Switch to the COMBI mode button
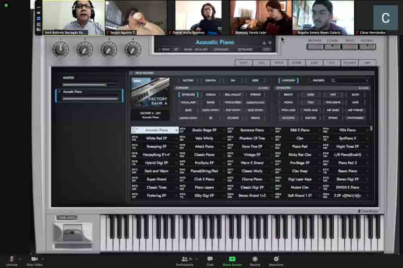403x268 pixels. coord(332,46)
